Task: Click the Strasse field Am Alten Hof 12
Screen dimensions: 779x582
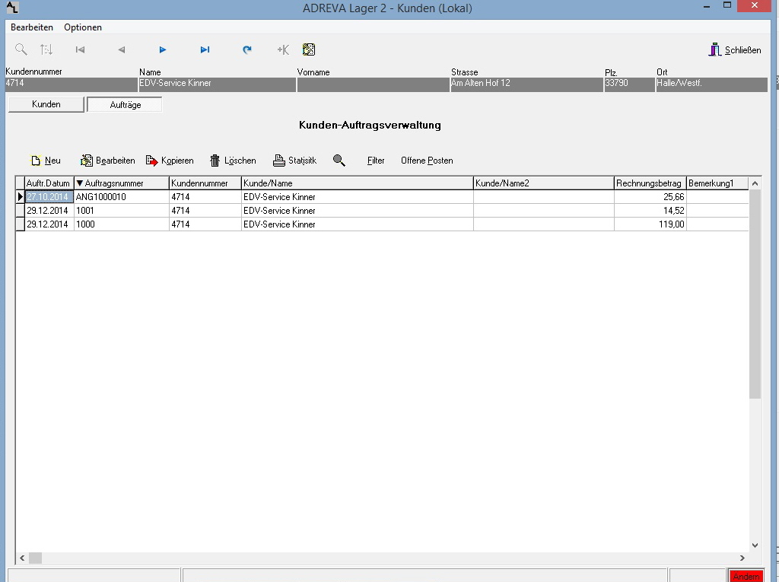Action: (526, 84)
